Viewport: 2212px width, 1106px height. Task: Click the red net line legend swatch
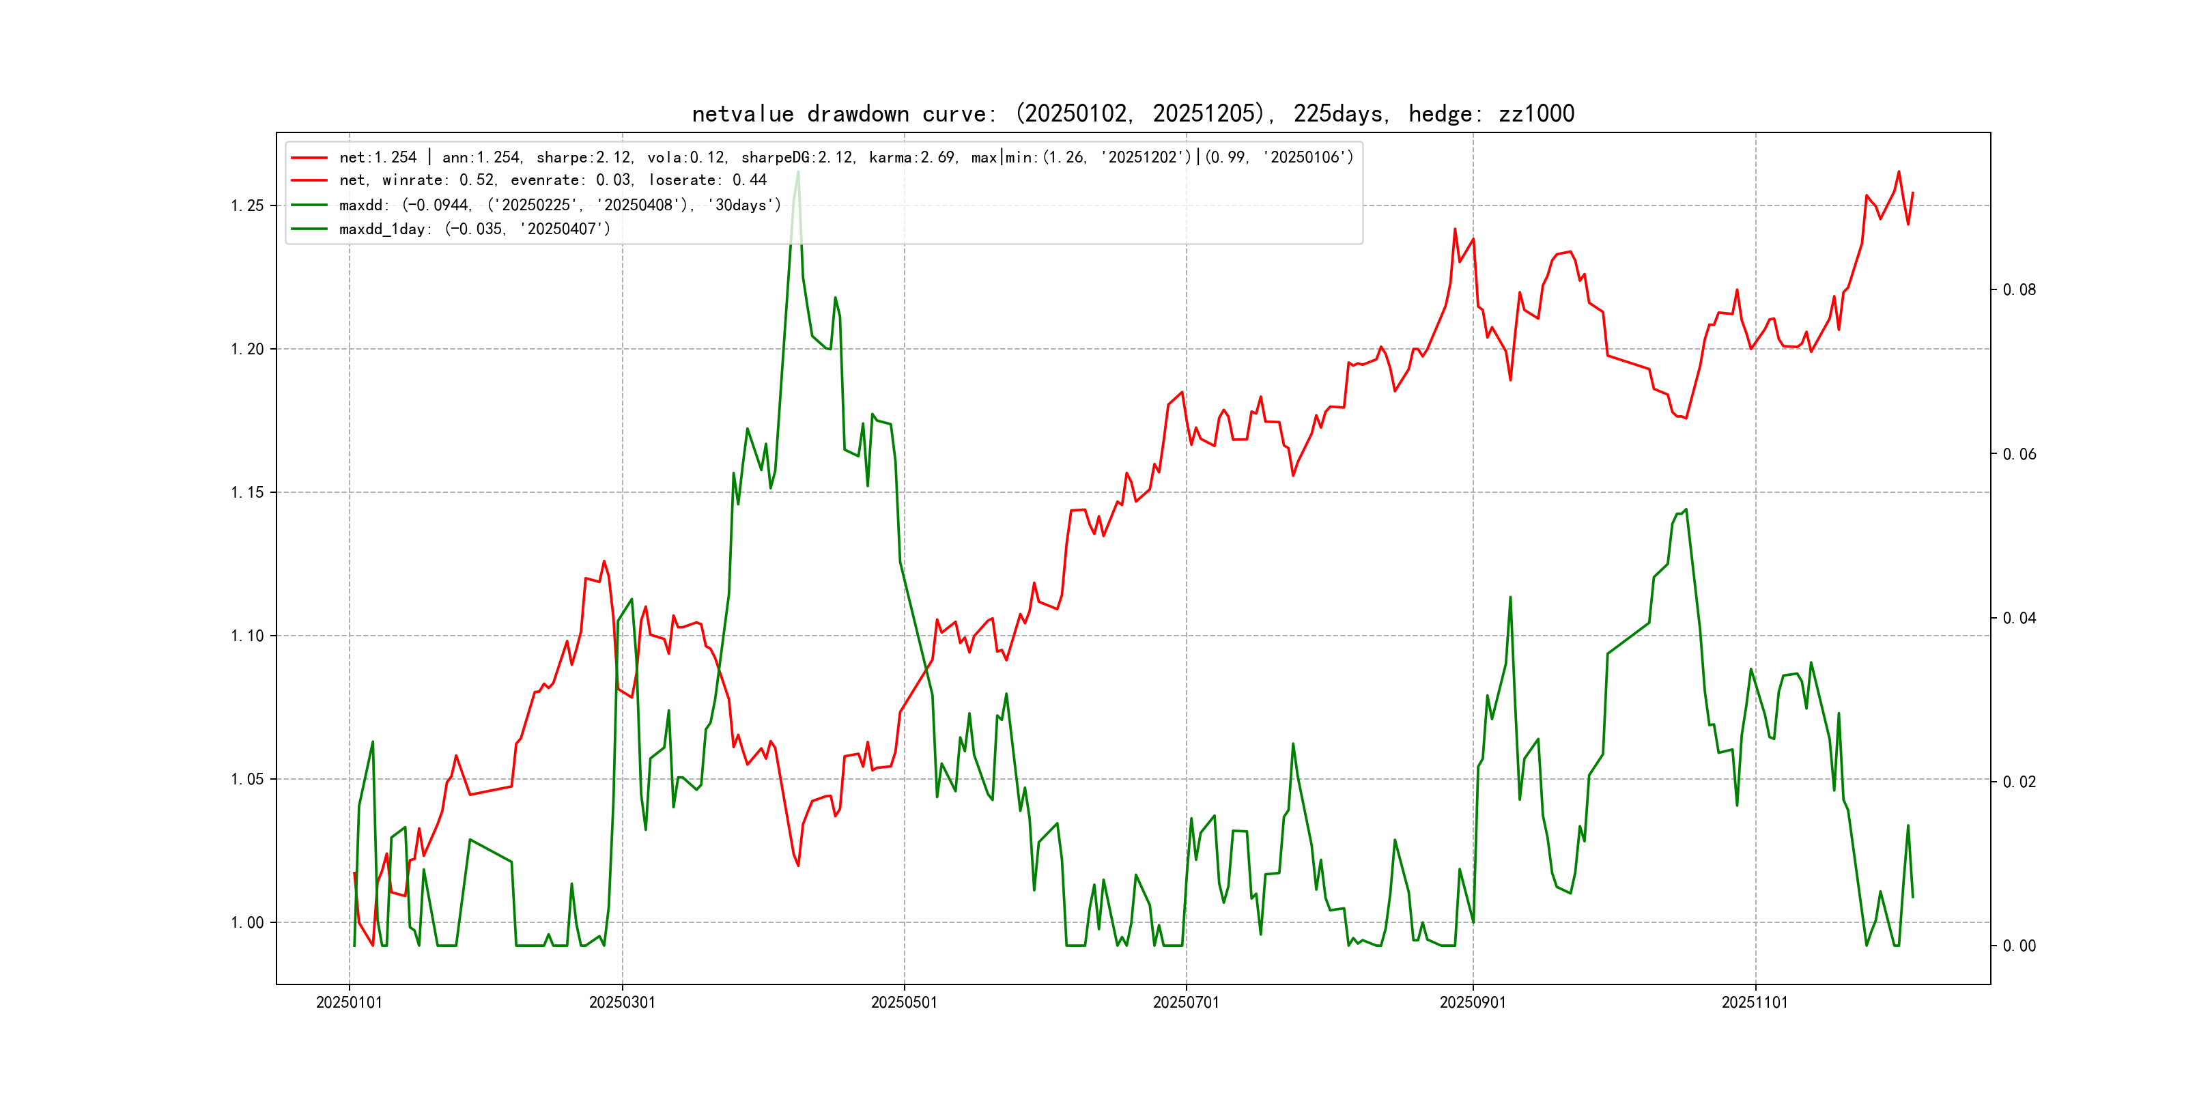click(309, 158)
